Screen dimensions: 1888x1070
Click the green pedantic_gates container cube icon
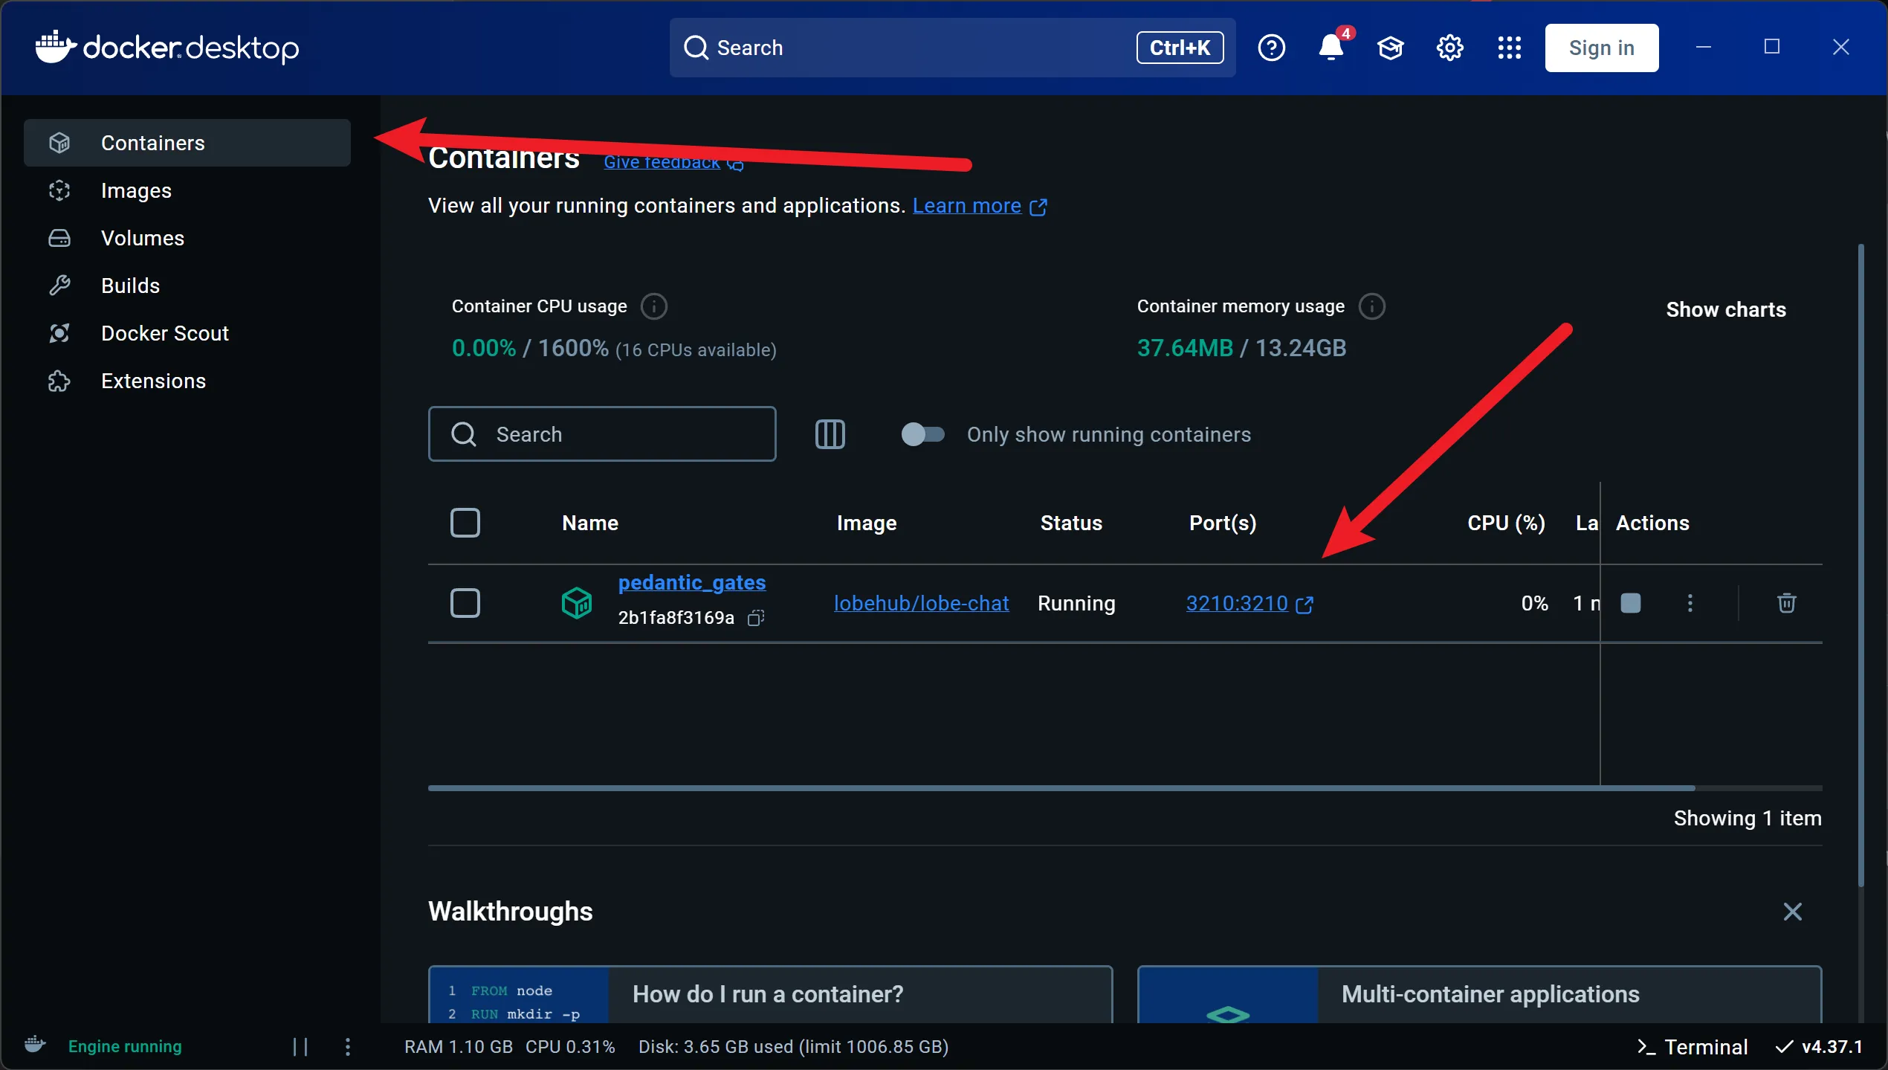[577, 602]
